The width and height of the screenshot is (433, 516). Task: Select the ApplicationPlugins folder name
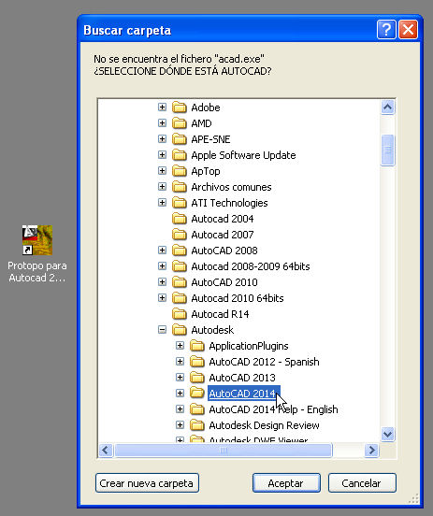(249, 346)
